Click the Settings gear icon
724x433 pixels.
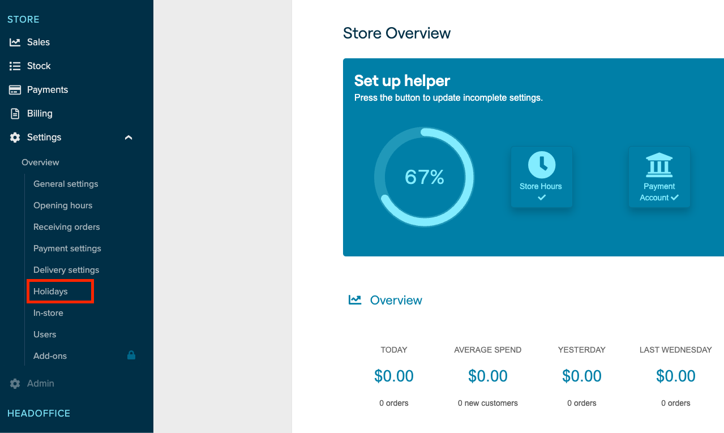click(14, 137)
